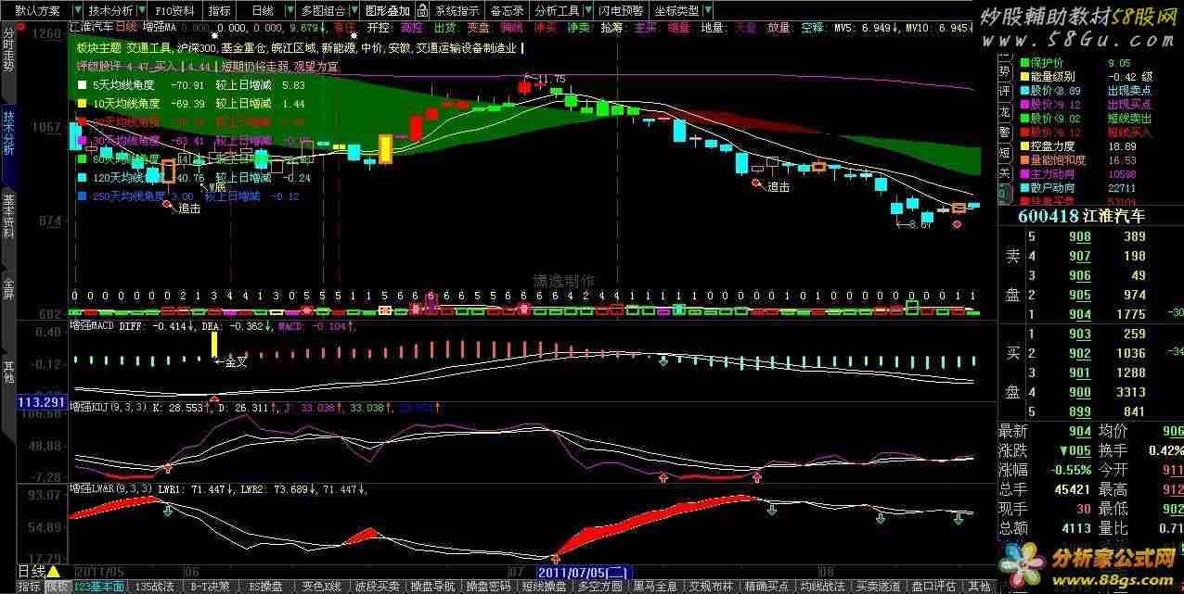The width and height of the screenshot is (1184, 594).
Task: Click the yellow square beside 能量级别
Action: (1023, 78)
